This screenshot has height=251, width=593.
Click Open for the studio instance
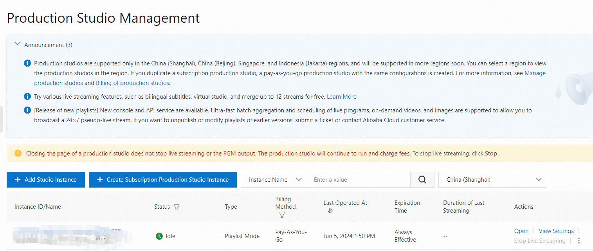[x=521, y=231]
